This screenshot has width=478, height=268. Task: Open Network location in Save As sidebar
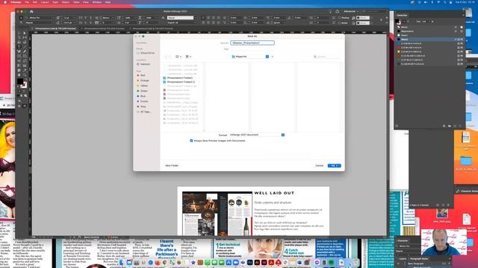click(x=144, y=64)
